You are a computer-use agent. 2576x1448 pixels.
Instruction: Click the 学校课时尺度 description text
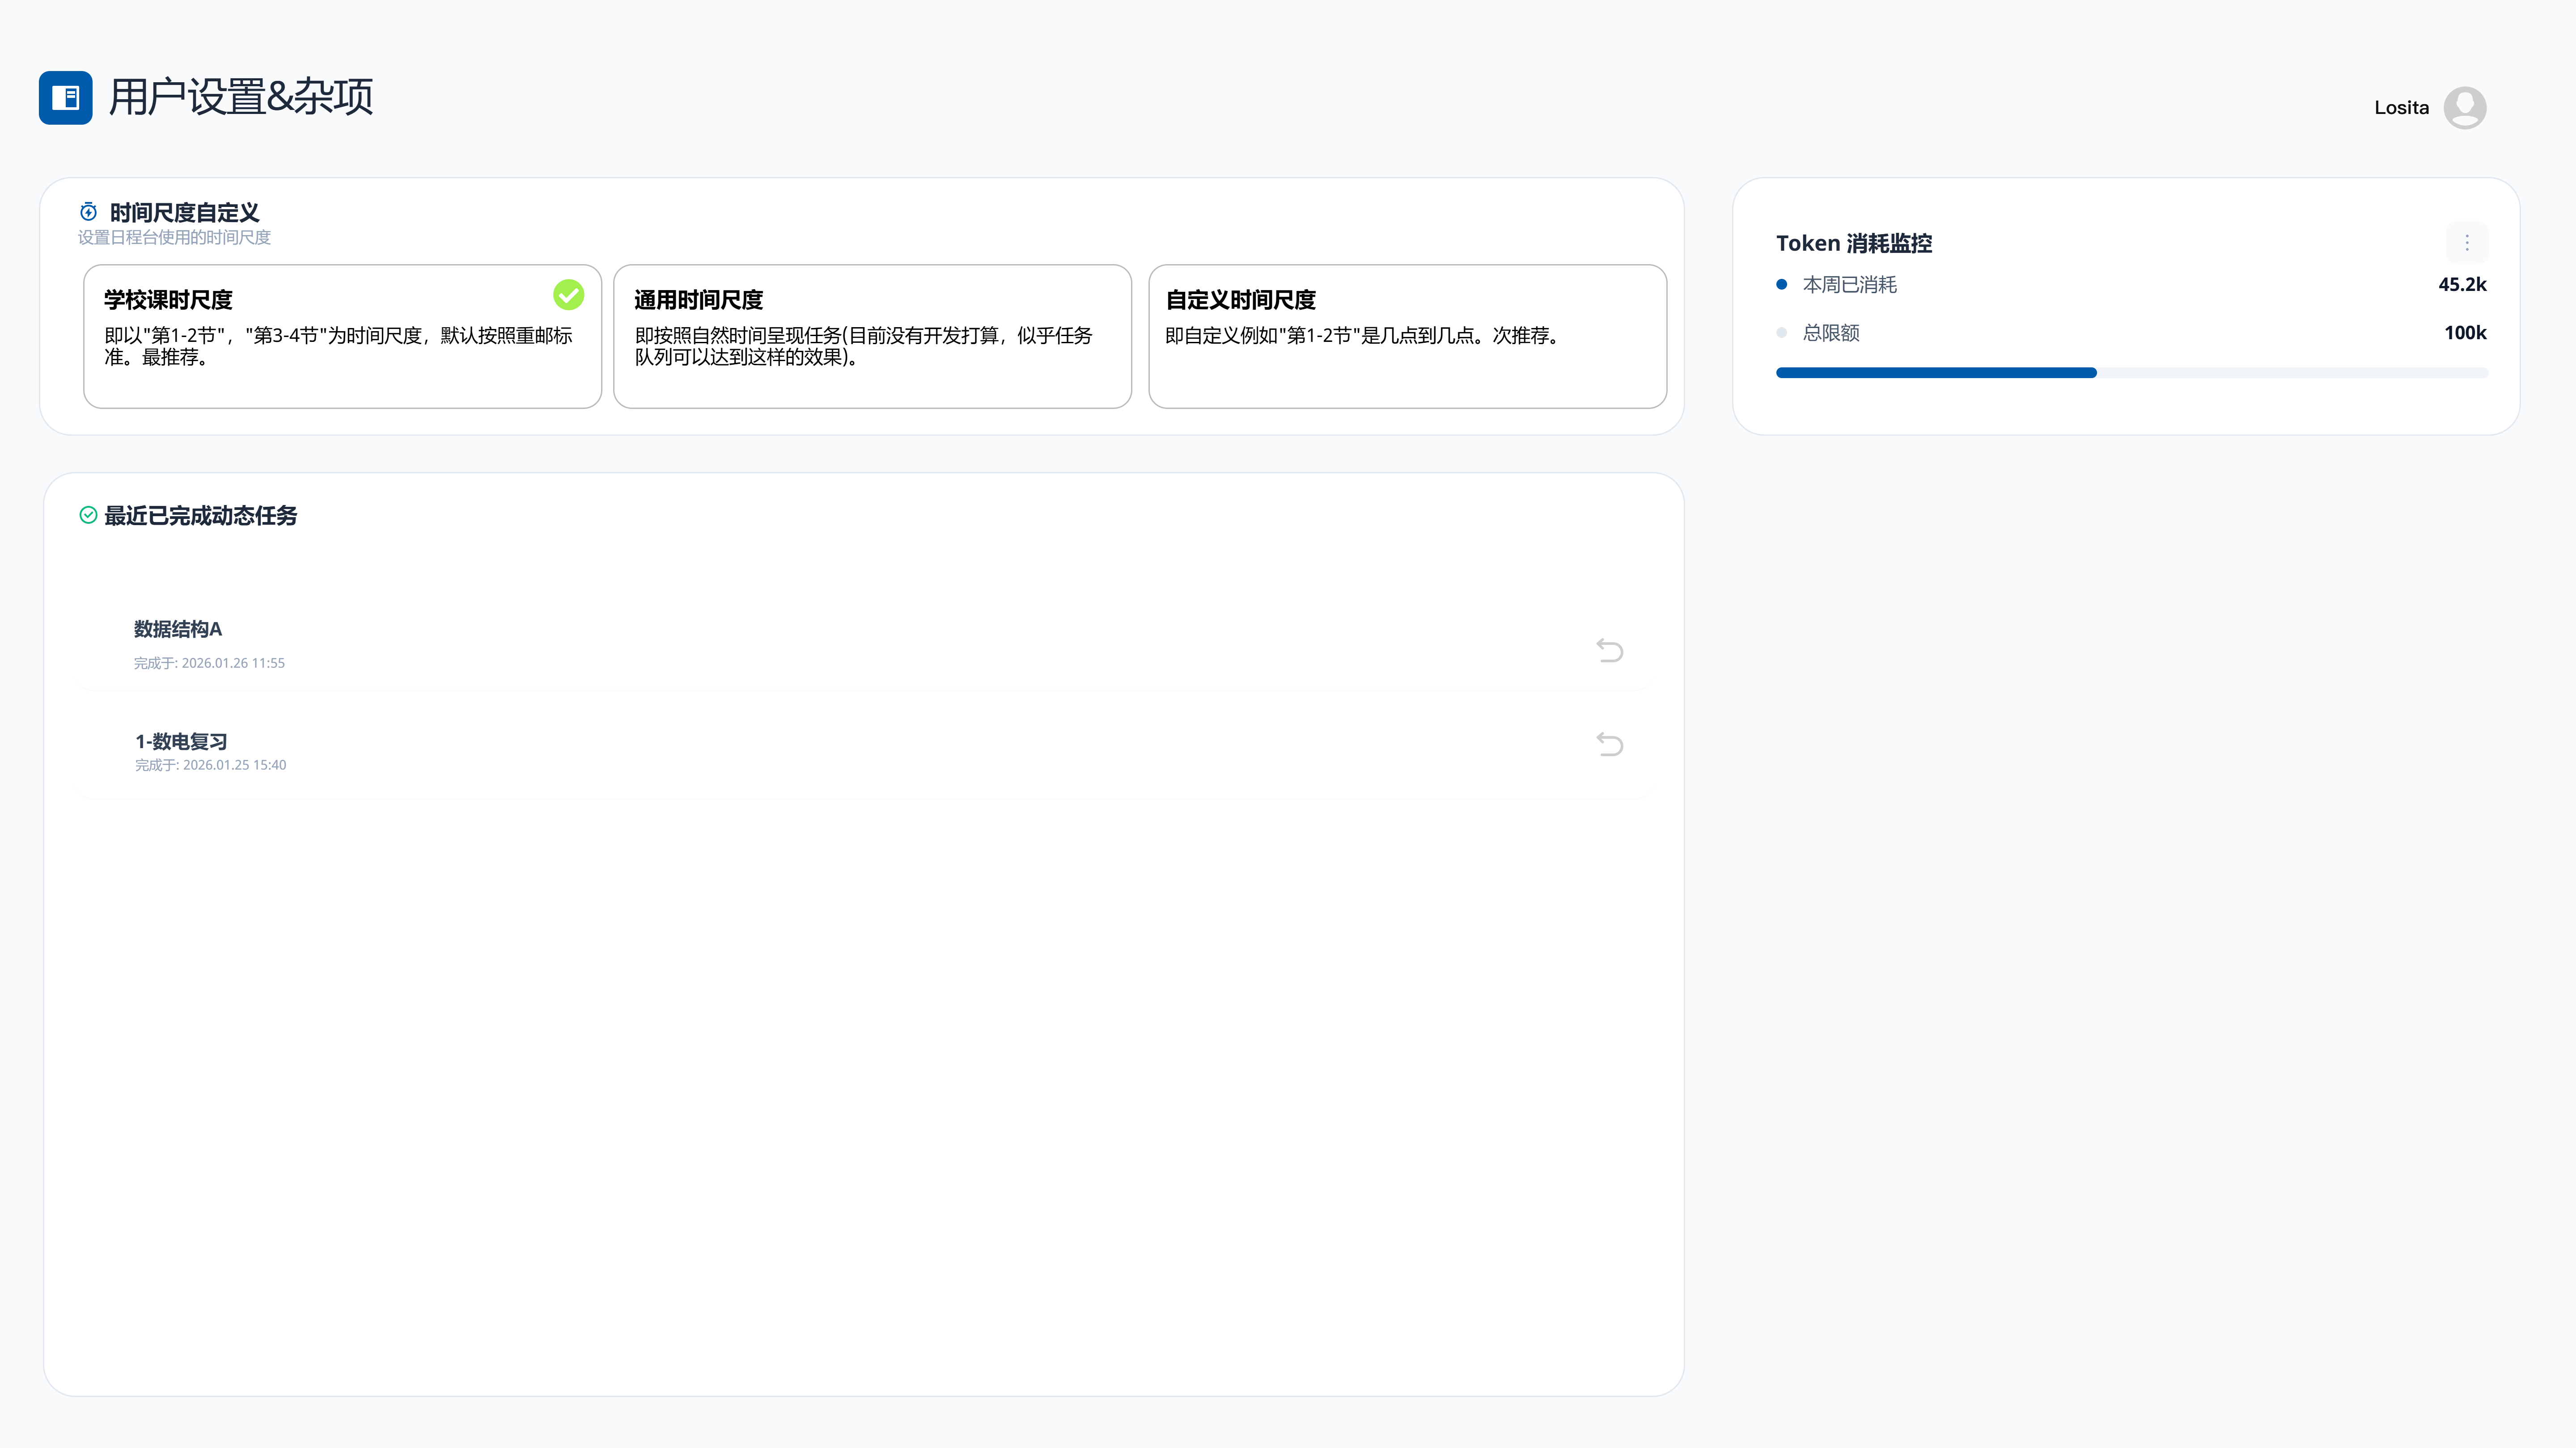[339, 346]
